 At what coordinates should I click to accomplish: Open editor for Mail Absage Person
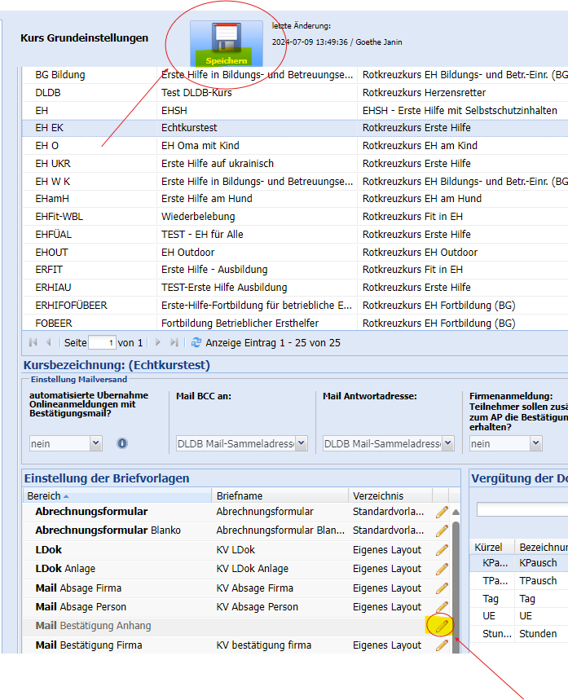tap(442, 607)
